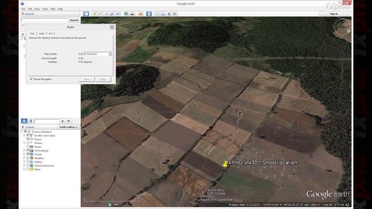
Task: Toggle the Hide Sidebar toolbar button
Action: click(86, 14)
